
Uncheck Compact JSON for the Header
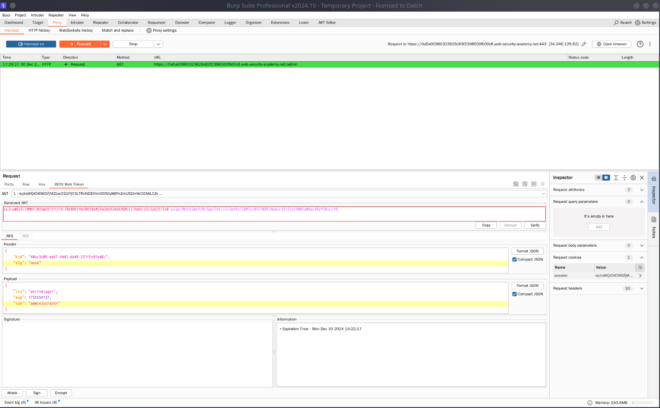(x=514, y=260)
